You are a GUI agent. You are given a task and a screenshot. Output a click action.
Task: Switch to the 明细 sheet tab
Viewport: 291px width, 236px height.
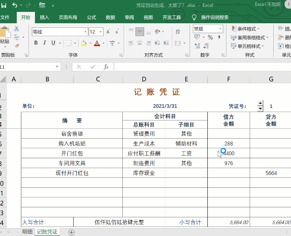[x=27, y=231]
